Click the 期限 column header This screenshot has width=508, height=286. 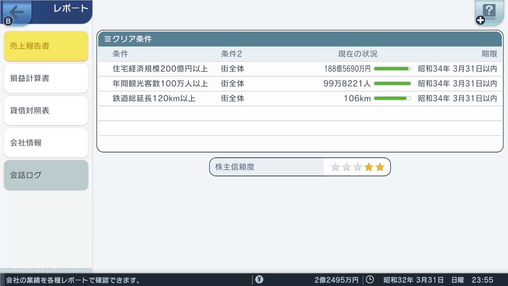pyautogui.click(x=489, y=54)
